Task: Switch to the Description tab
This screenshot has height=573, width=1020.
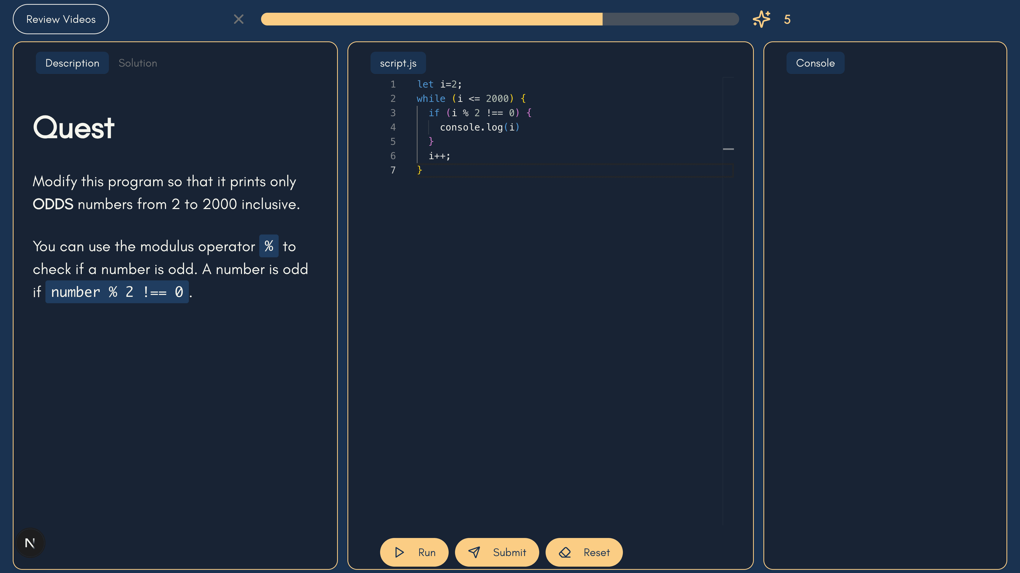Action: [x=72, y=63]
